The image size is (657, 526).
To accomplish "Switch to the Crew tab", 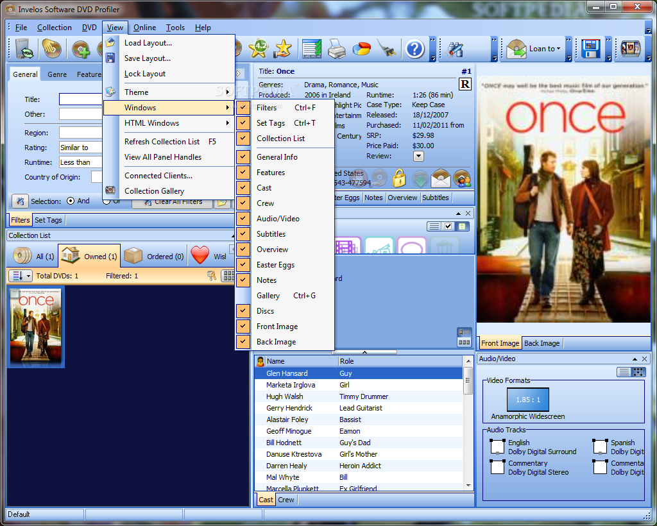I will click(x=286, y=500).
